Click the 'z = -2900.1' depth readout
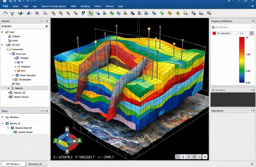The height and width of the screenshot is (167, 256). (106, 157)
